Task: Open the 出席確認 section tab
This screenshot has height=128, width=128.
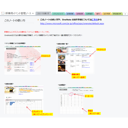Action: click(x=89, y=14)
